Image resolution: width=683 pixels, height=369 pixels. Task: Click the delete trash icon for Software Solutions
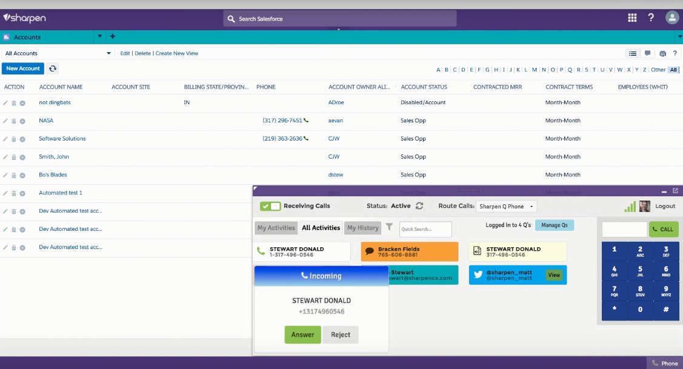tap(13, 139)
